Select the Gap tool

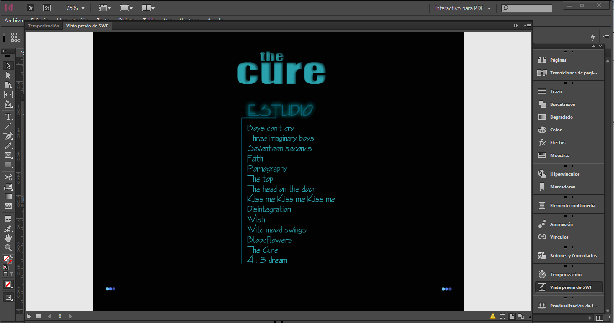8,94
